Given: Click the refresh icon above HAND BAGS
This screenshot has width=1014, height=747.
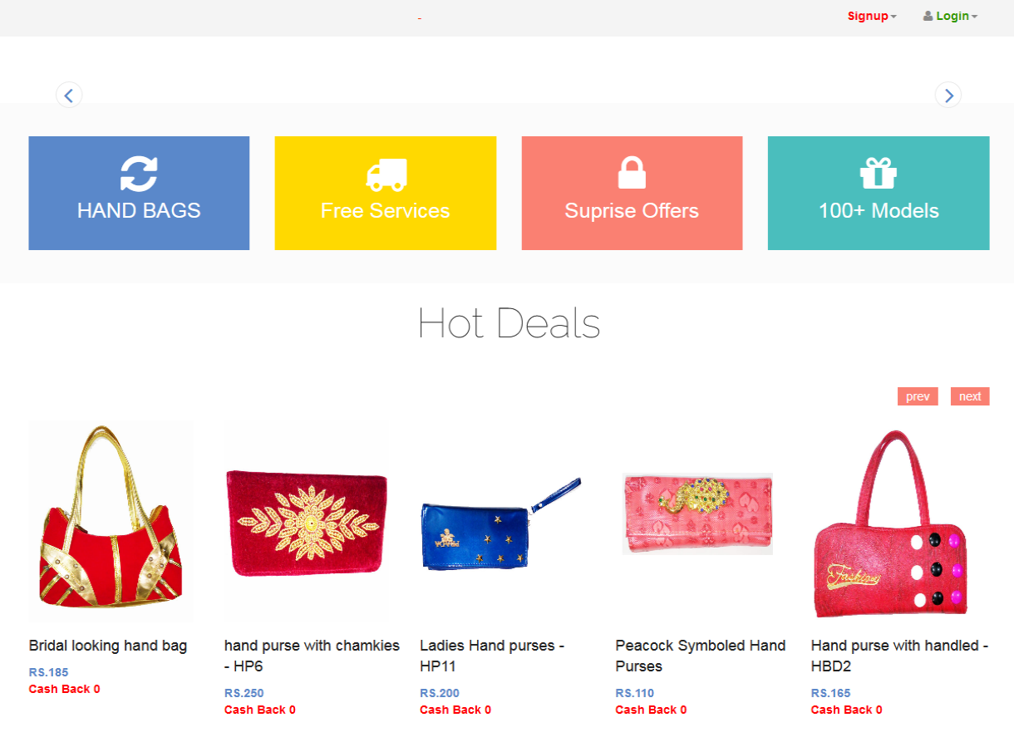Looking at the screenshot, I should pyautogui.click(x=139, y=174).
